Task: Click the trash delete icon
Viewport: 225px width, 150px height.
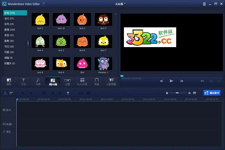Action: 60,93
